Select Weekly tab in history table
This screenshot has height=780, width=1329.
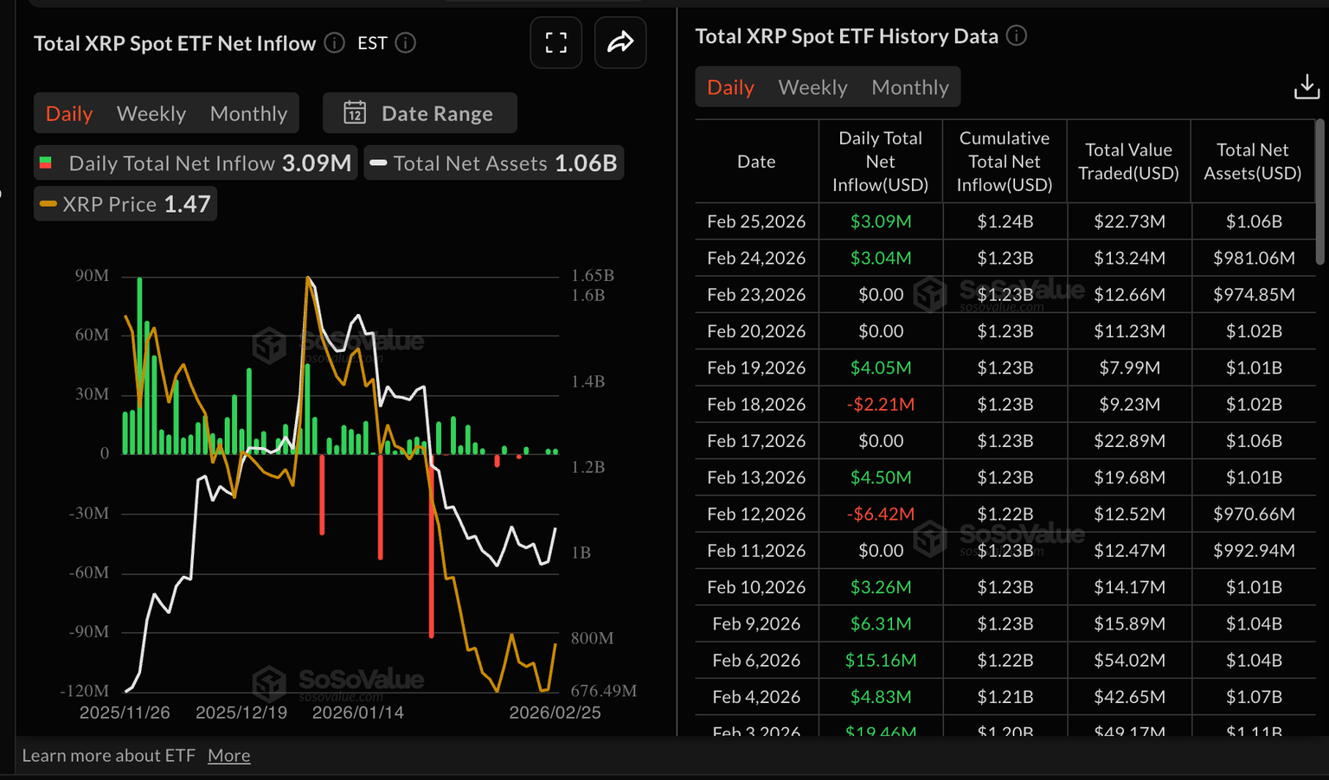point(812,87)
